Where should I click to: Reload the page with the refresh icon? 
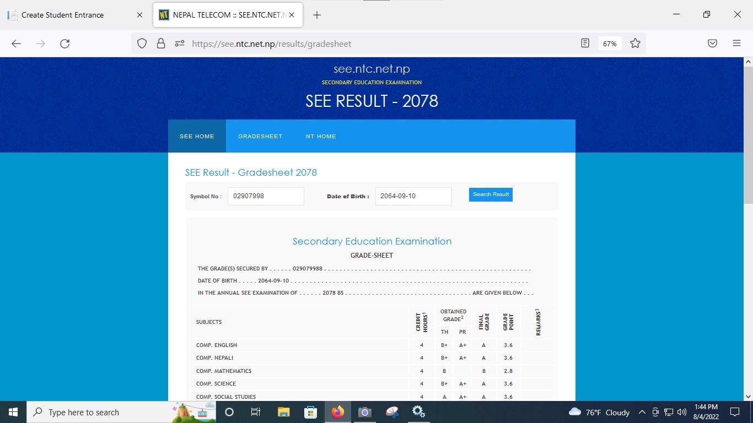click(64, 44)
